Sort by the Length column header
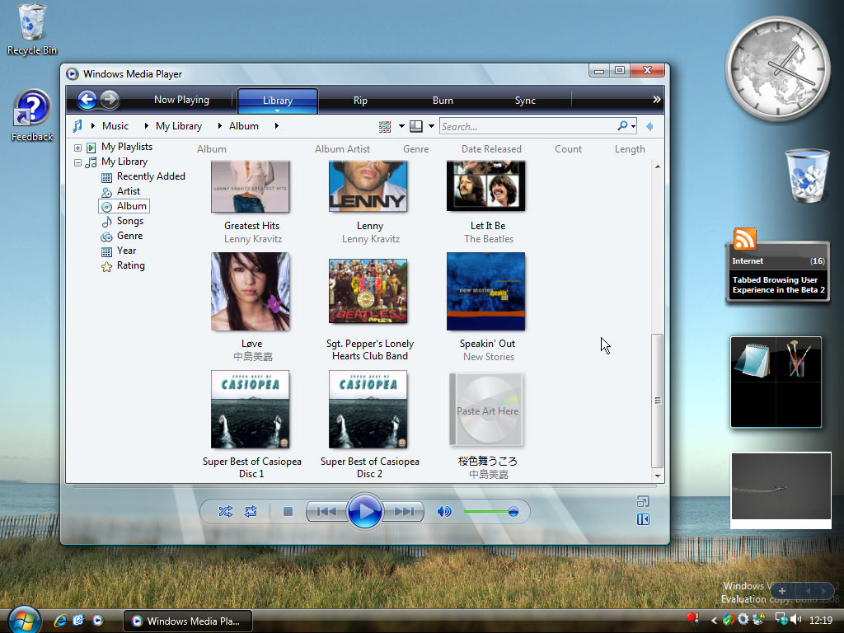The width and height of the screenshot is (844, 633). [630, 149]
